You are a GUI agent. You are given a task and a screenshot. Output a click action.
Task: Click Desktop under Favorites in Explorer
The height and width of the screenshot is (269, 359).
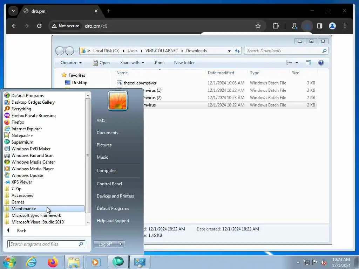(x=76, y=83)
